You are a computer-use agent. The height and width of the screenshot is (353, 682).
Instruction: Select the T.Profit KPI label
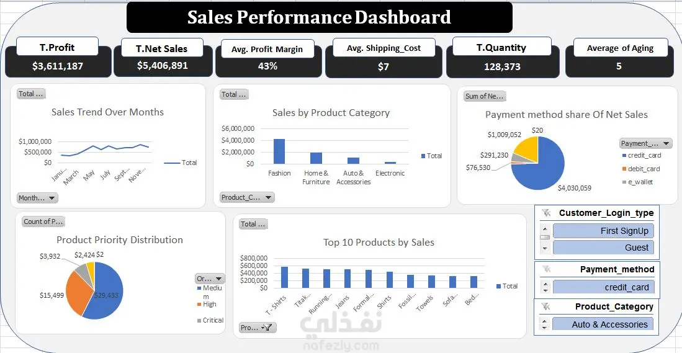[x=58, y=47]
